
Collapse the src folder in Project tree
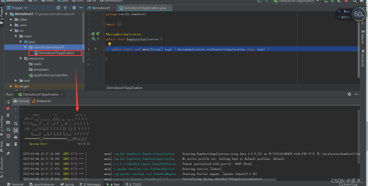11,30
